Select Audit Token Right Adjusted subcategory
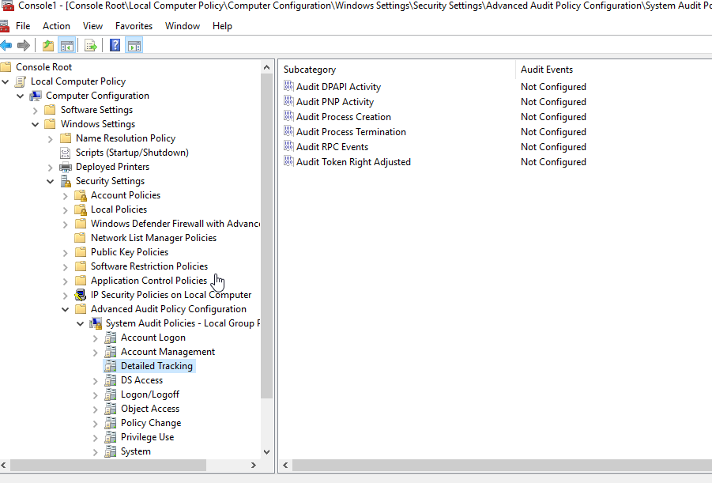 coord(353,162)
